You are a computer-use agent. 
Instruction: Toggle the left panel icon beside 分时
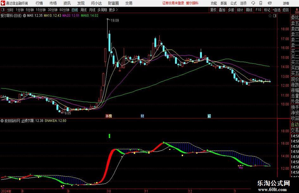3,10
